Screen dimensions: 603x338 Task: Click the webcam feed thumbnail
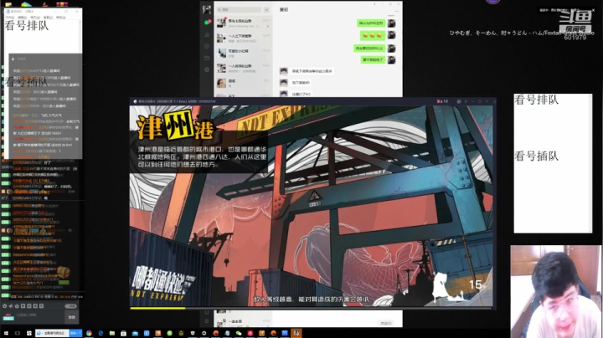[556, 291]
